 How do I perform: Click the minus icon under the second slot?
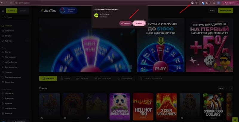(65, 118)
